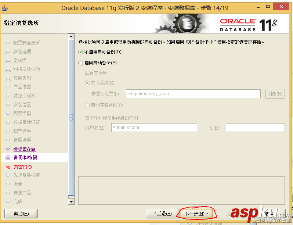Click '配置安全更新' step in sidebar
The height and width of the screenshot is (225, 293).
point(26,43)
